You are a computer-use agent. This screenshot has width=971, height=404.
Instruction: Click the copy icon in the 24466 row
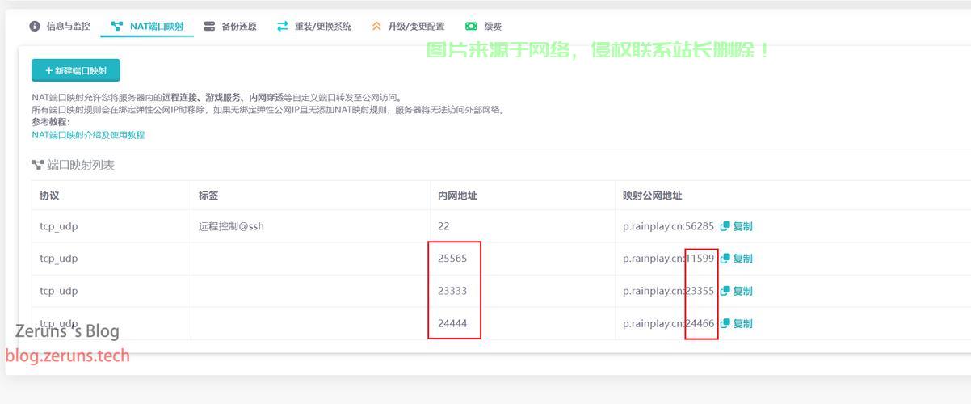coord(725,323)
